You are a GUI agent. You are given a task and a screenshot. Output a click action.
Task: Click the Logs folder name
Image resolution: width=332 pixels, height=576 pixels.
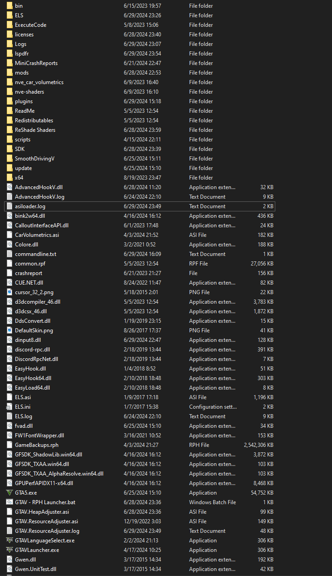click(21, 44)
